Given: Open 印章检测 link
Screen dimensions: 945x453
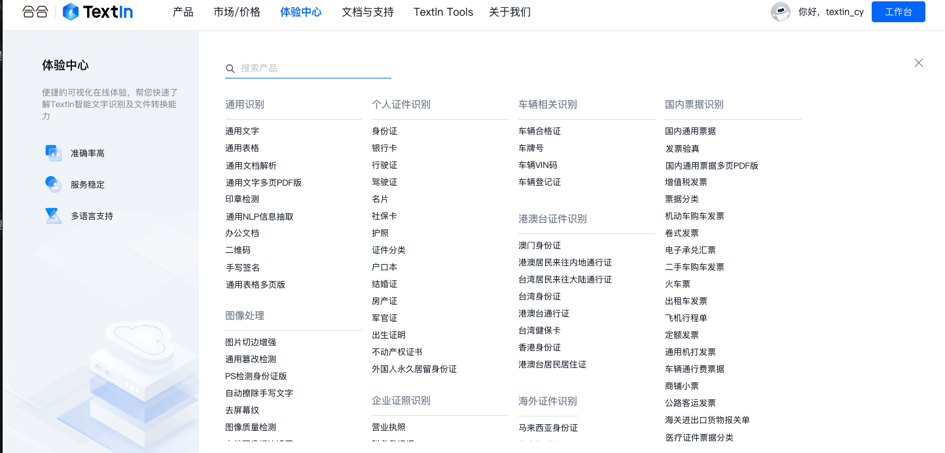Looking at the screenshot, I should pos(242,199).
